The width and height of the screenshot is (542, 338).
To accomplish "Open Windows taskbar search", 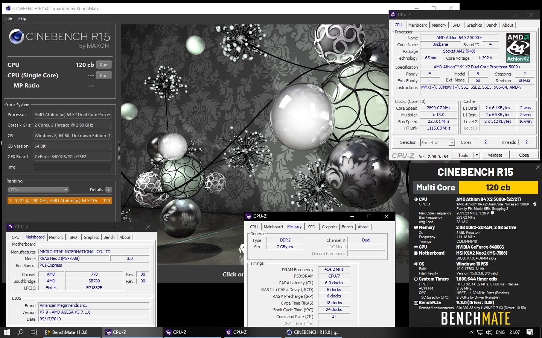I will 20,332.
